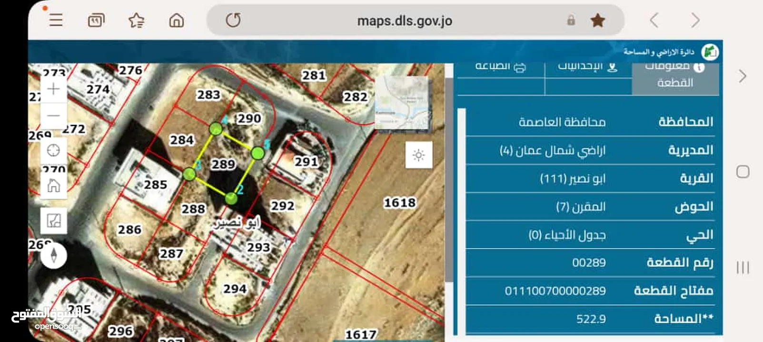
Task: Open the bookmarks list star icon
Action: point(137,20)
